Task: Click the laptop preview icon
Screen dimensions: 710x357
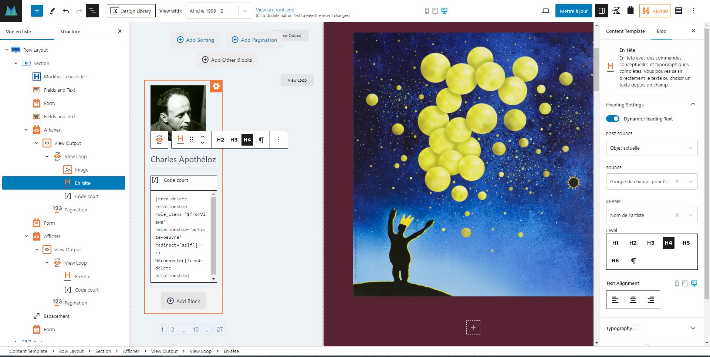Action: click(546, 11)
